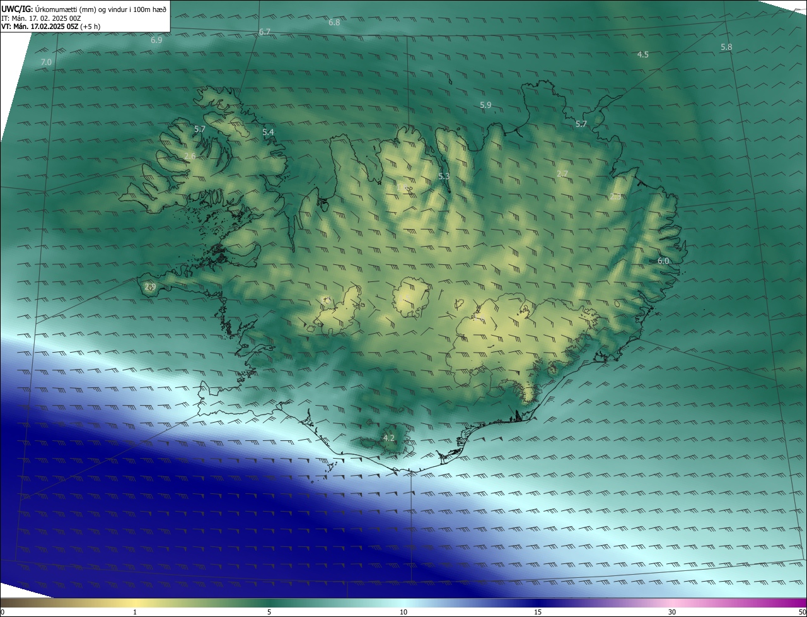Click the 6.0 value label
Screen dimensions: 807x617
coord(663,261)
